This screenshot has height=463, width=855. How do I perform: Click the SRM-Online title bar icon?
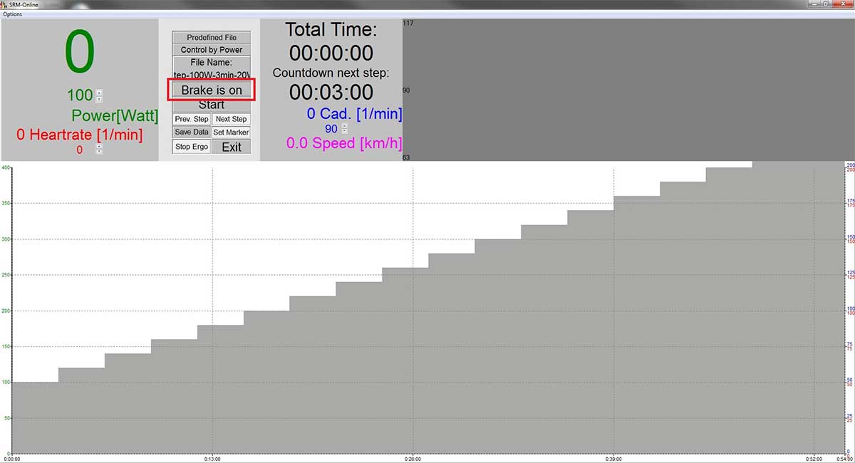click(4, 4)
